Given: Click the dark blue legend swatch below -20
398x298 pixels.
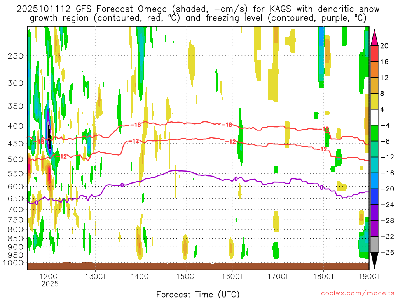Looking at the screenshot, I should click(x=374, y=197).
